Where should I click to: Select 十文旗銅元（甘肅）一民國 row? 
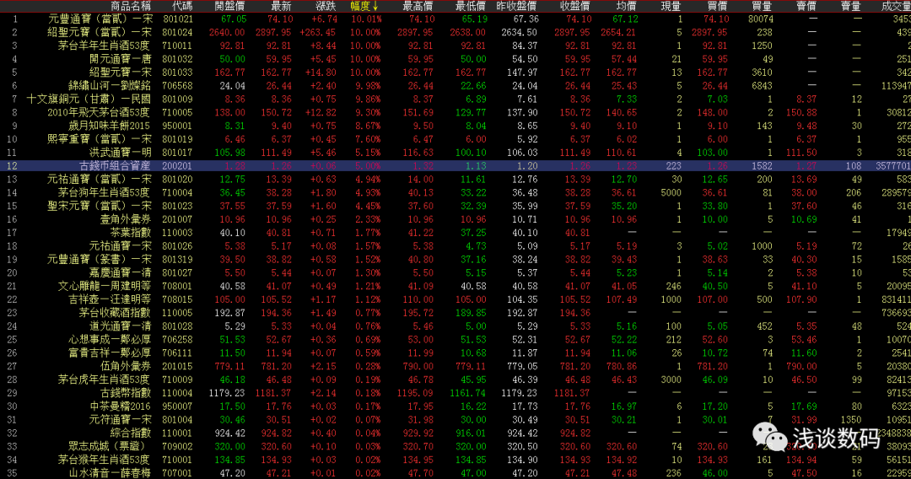pos(455,100)
